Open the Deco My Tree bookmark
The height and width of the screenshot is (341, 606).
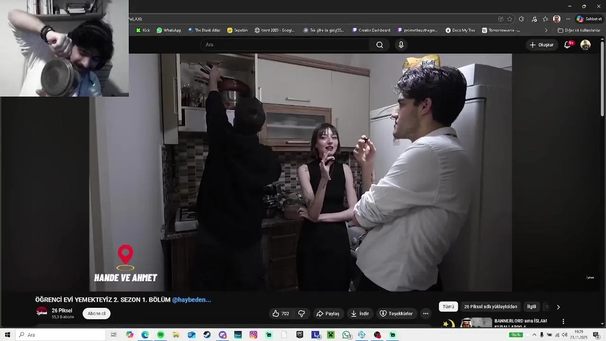pos(460,30)
